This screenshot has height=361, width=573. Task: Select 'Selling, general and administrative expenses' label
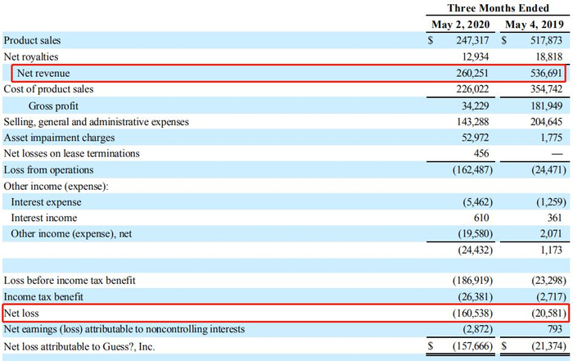point(96,122)
